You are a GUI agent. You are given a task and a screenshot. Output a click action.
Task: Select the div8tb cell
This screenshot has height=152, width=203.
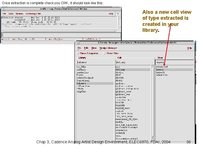pos(120,78)
